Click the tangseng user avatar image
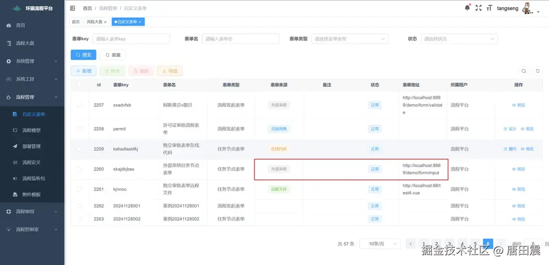The width and height of the screenshot is (549, 265). tap(527, 8)
